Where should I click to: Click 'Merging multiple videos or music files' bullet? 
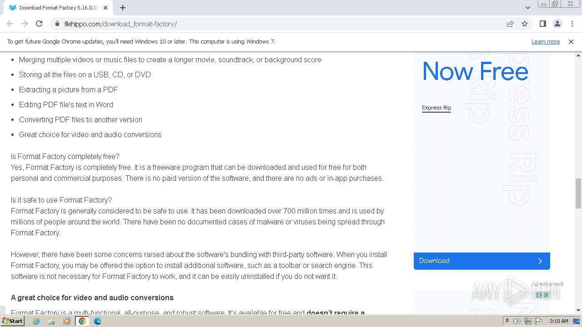170,59
